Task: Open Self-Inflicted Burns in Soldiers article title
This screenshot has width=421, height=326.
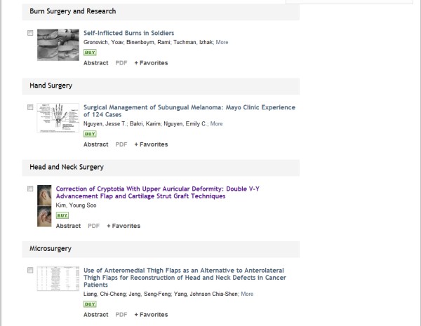Action: point(128,33)
